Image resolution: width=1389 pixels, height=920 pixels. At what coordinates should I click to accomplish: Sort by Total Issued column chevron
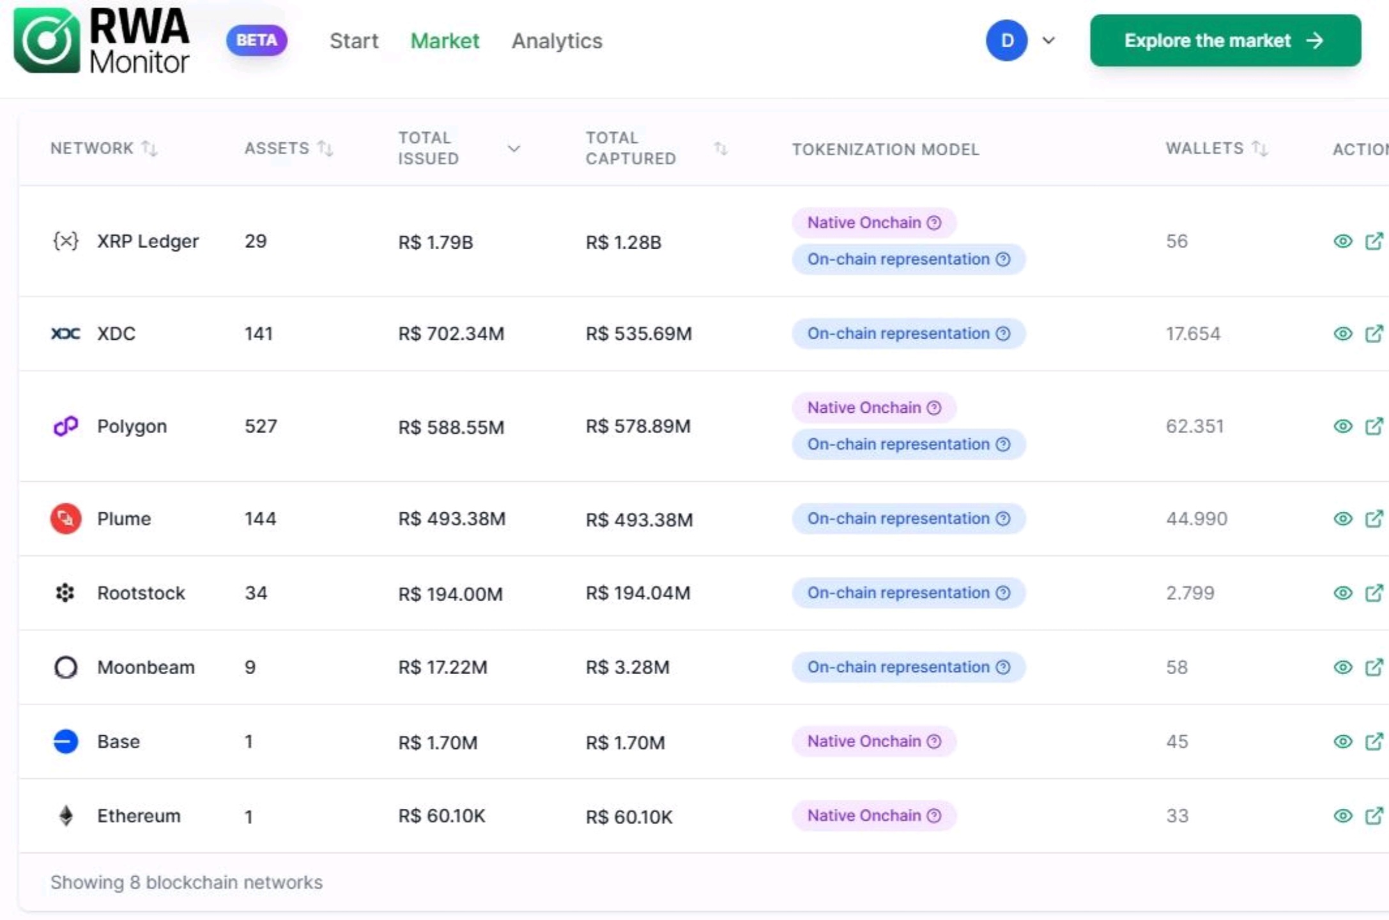click(514, 149)
